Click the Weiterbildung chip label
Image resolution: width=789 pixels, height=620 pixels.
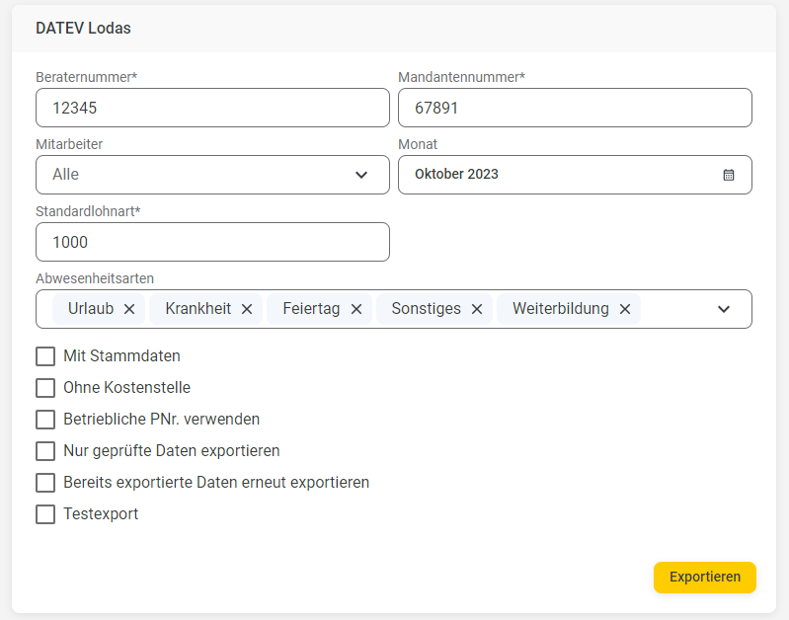[x=561, y=308]
